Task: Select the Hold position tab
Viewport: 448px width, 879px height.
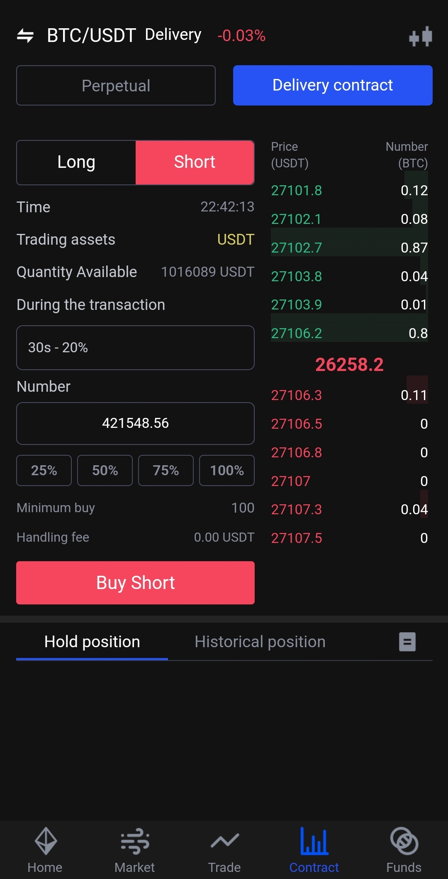Action: click(x=92, y=642)
